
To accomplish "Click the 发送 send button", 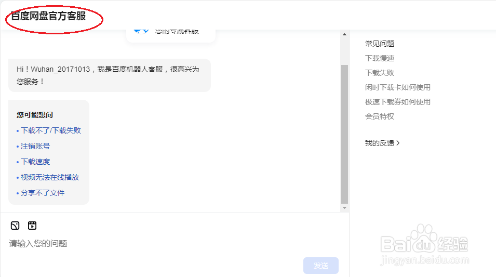I will [321, 265].
